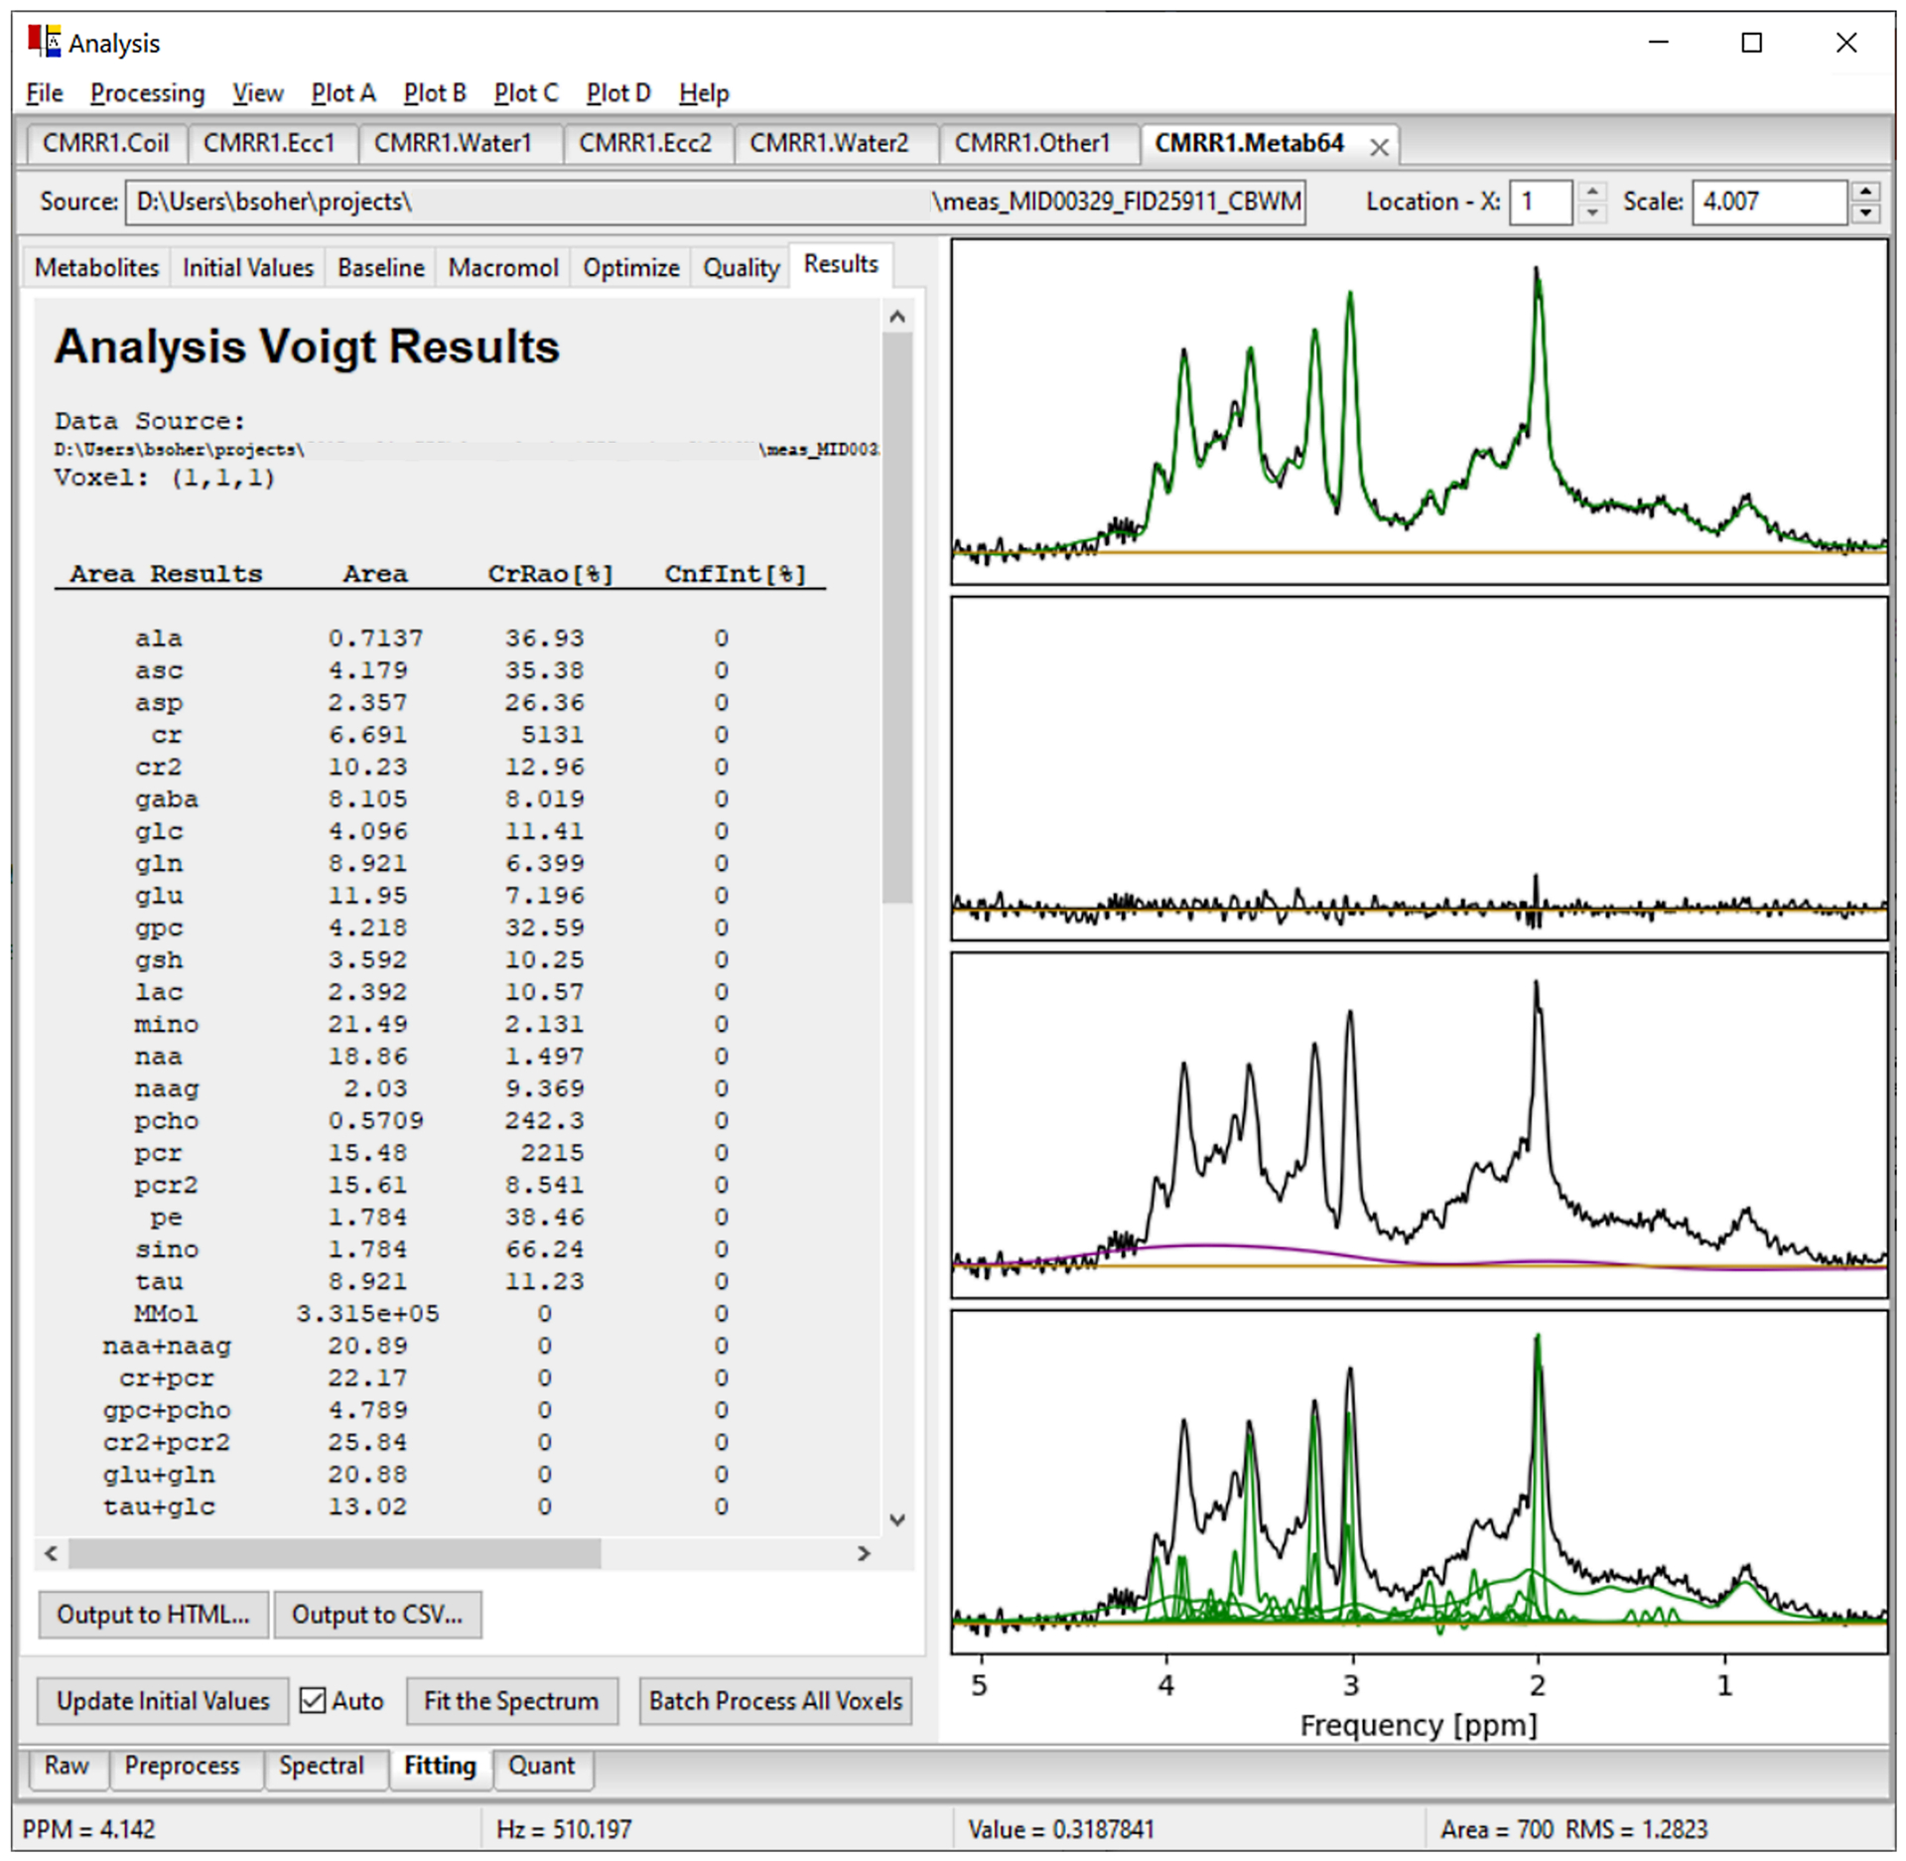Click Hz = 510.197 in status bar
The image size is (1906, 1861).
tap(564, 1828)
